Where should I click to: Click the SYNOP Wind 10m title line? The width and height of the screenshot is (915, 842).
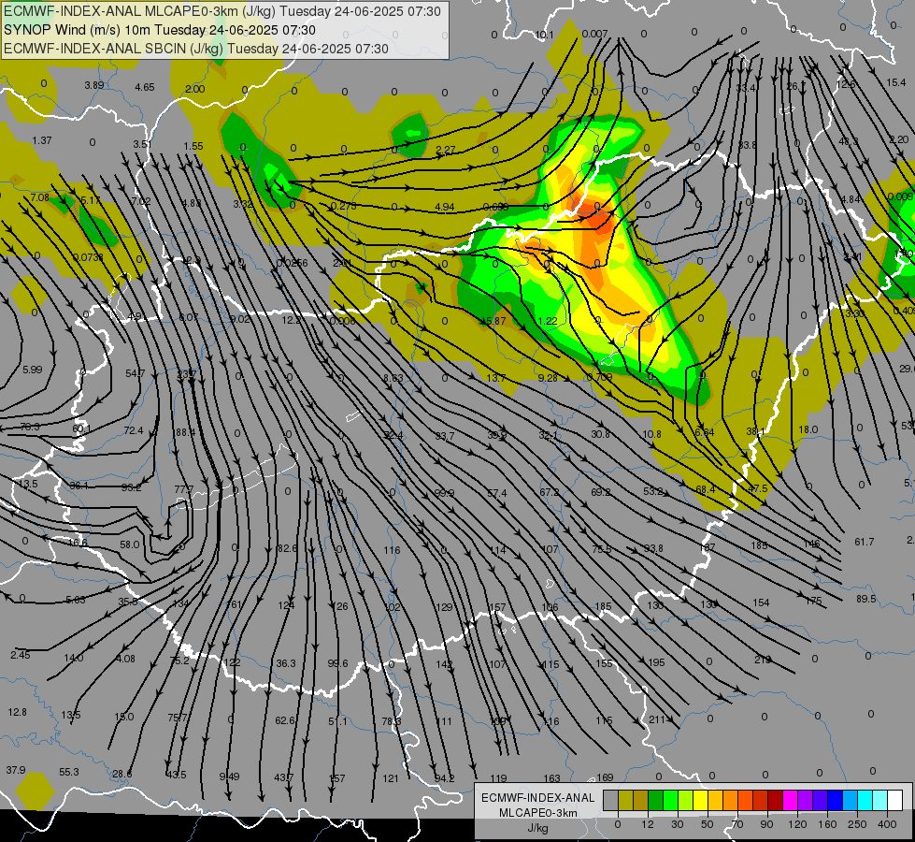pos(159,30)
